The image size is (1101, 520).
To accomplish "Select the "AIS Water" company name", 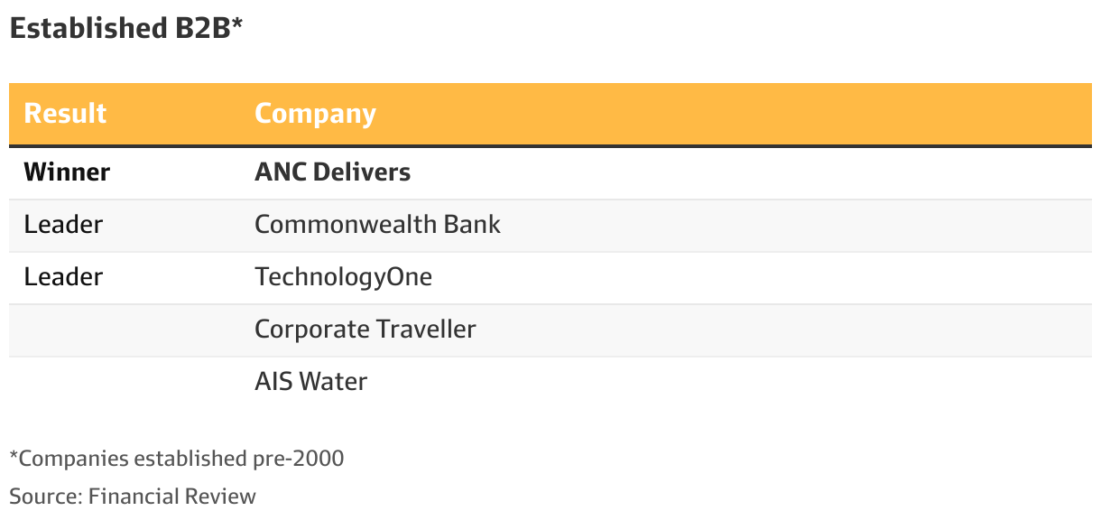I will coord(310,381).
